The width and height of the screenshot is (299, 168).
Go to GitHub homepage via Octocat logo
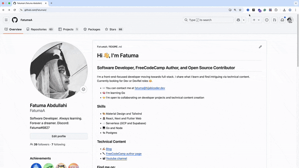pos(15,20)
